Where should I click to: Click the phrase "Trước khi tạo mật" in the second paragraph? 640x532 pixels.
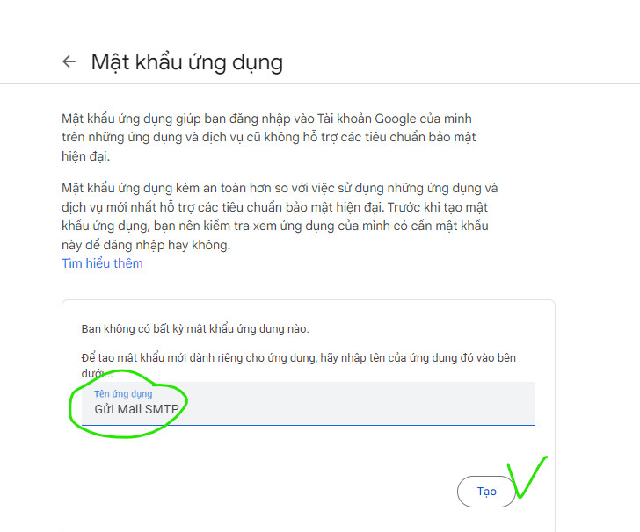(438, 207)
